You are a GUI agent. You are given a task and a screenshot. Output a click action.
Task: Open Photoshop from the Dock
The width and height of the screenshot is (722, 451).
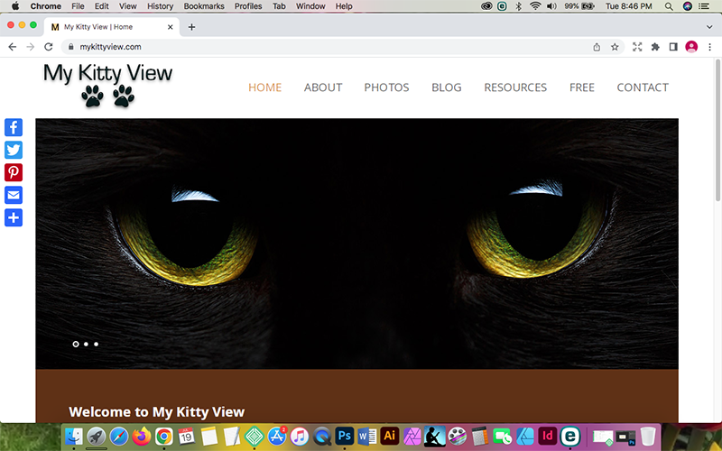tap(344, 437)
